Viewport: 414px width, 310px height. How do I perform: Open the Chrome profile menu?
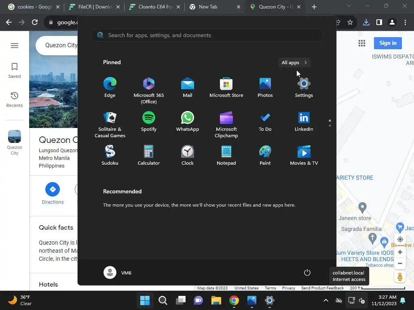(392, 23)
